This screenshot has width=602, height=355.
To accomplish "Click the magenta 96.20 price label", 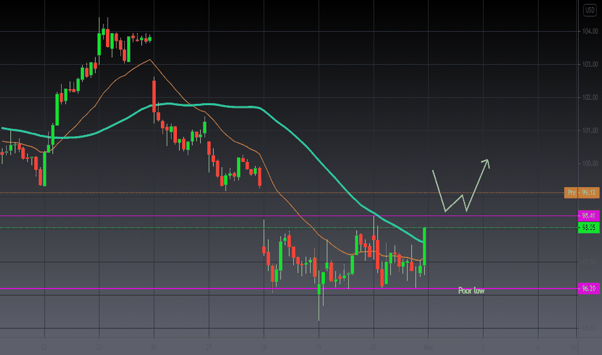I will pos(588,289).
